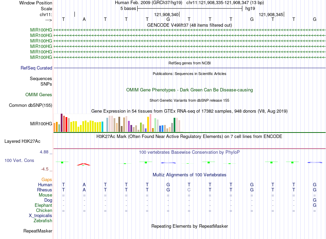Click the mismatched 'C' base in the Rhesus row

point(189,190)
